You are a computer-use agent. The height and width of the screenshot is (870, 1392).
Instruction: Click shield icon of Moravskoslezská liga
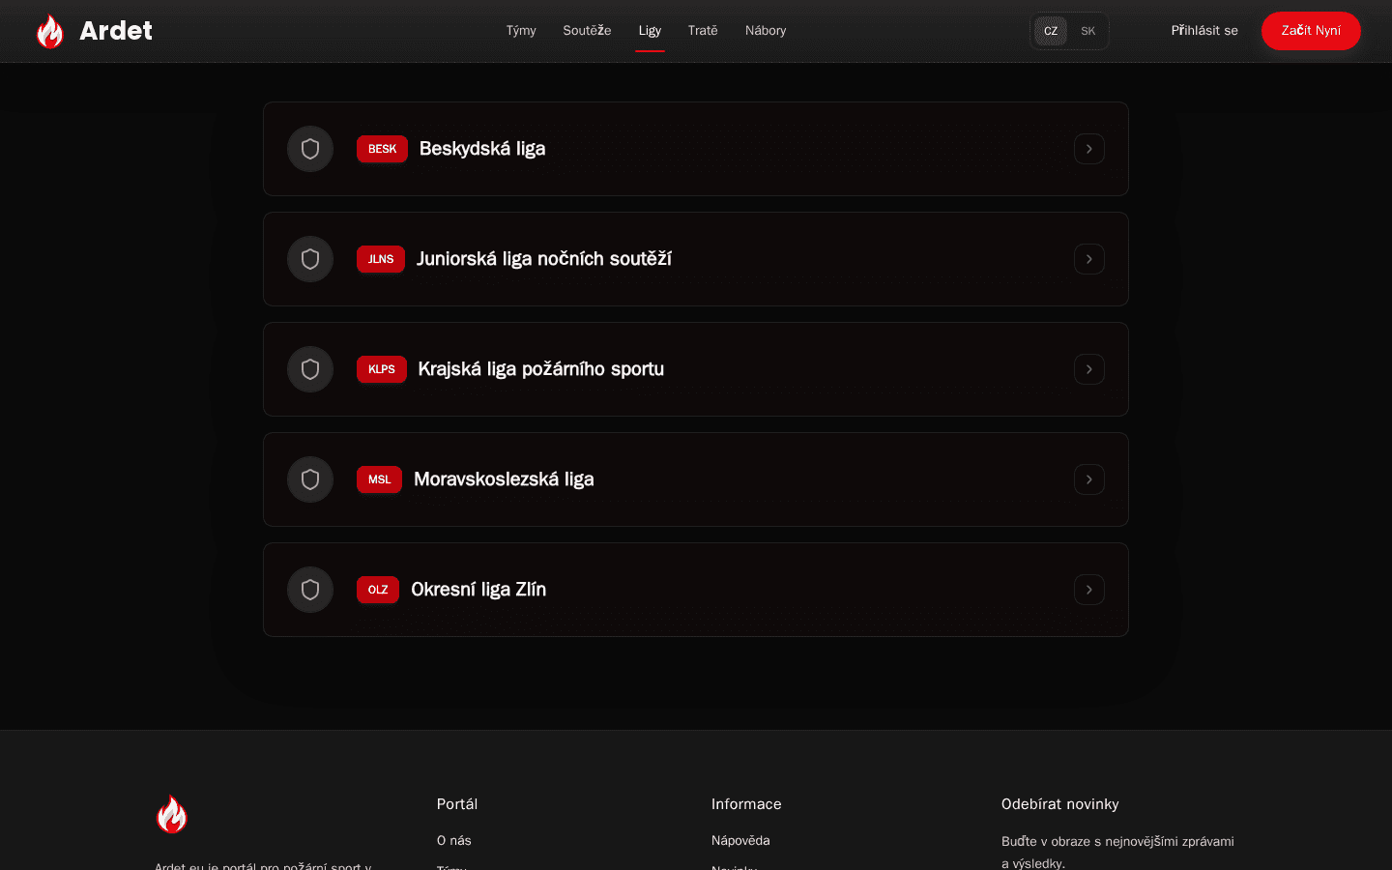coord(310,479)
